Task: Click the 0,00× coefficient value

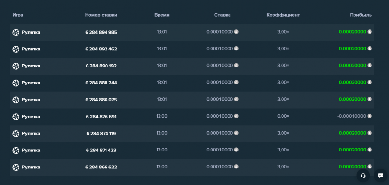Action: click(283, 116)
